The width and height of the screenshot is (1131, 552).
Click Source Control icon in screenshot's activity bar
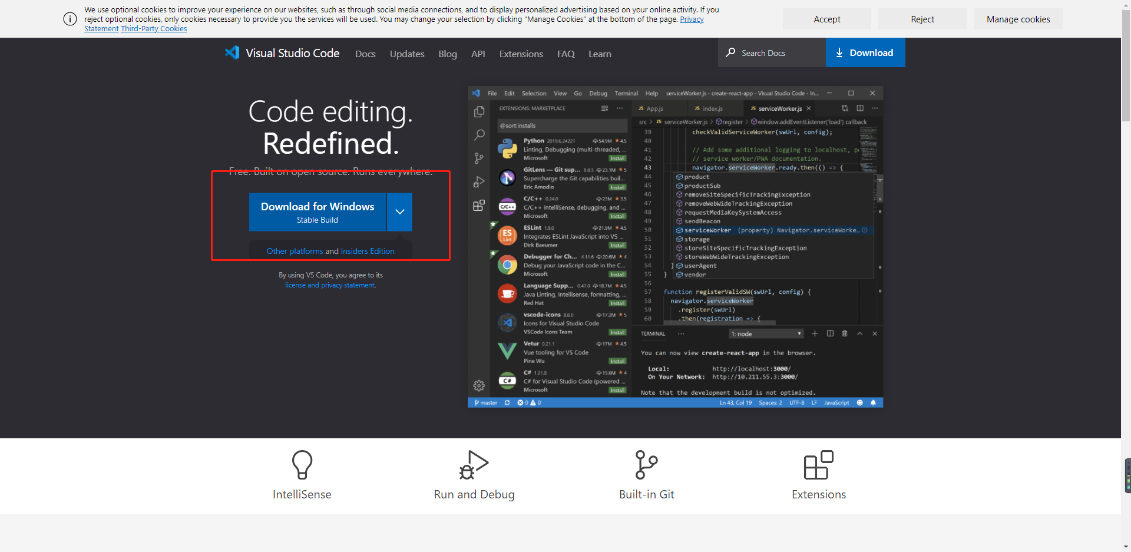[x=479, y=158]
